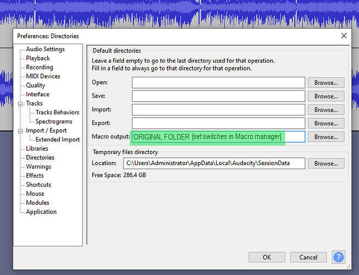Viewport: 359px width, 275px height.
Task: Select the Tracks category label
Action: (34, 103)
